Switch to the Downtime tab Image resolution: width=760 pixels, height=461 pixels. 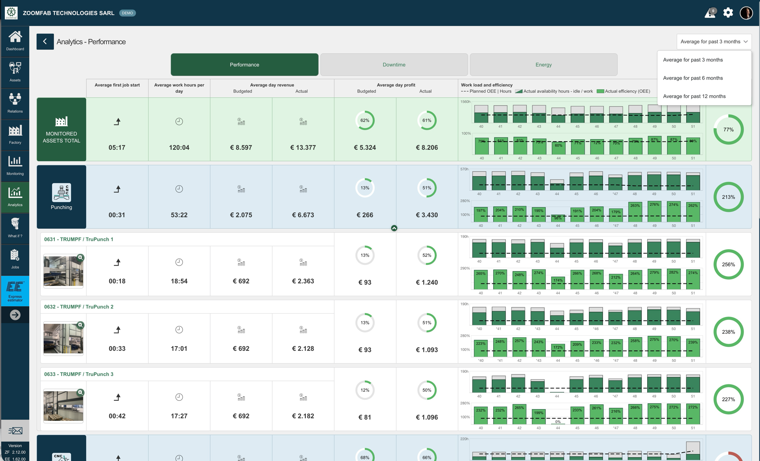click(x=394, y=65)
